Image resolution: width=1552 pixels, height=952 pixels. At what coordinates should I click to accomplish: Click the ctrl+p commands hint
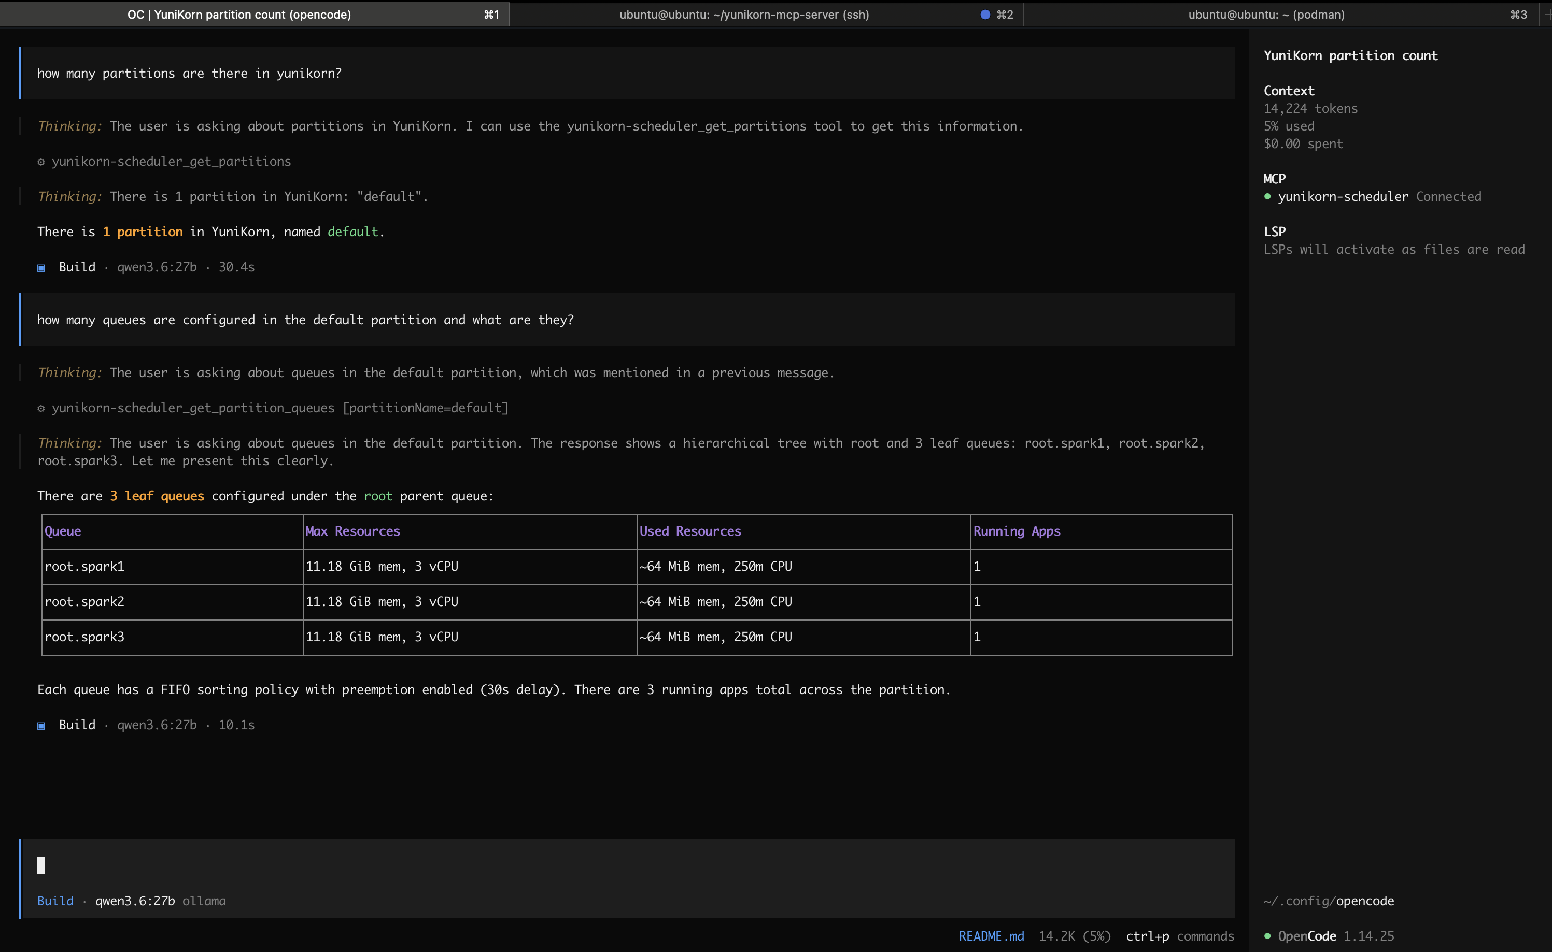click(1180, 935)
